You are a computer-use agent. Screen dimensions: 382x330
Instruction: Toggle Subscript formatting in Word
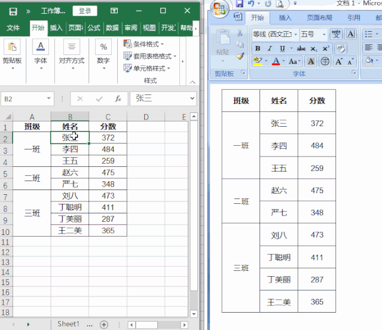point(314,48)
